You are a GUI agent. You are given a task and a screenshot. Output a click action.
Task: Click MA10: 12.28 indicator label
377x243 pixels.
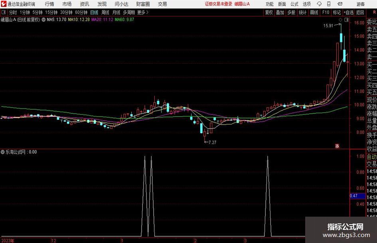point(79,20)
